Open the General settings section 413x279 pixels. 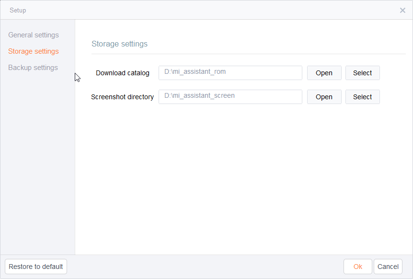(x=34, y=35)
